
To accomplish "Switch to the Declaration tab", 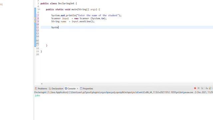I will point(56,89).
